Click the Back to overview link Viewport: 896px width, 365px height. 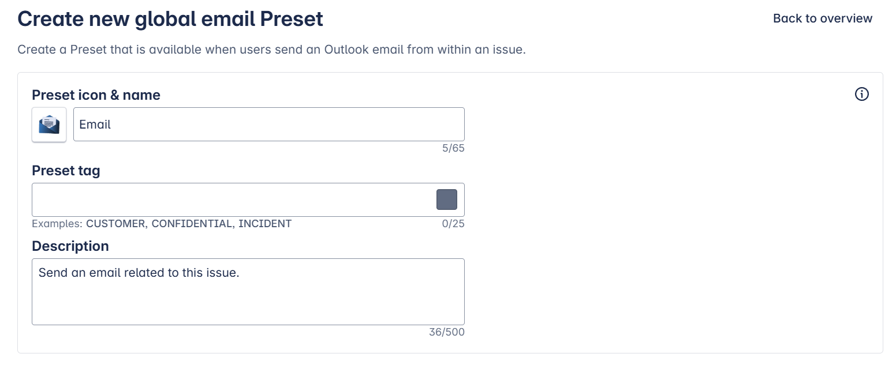click(822, 18)
